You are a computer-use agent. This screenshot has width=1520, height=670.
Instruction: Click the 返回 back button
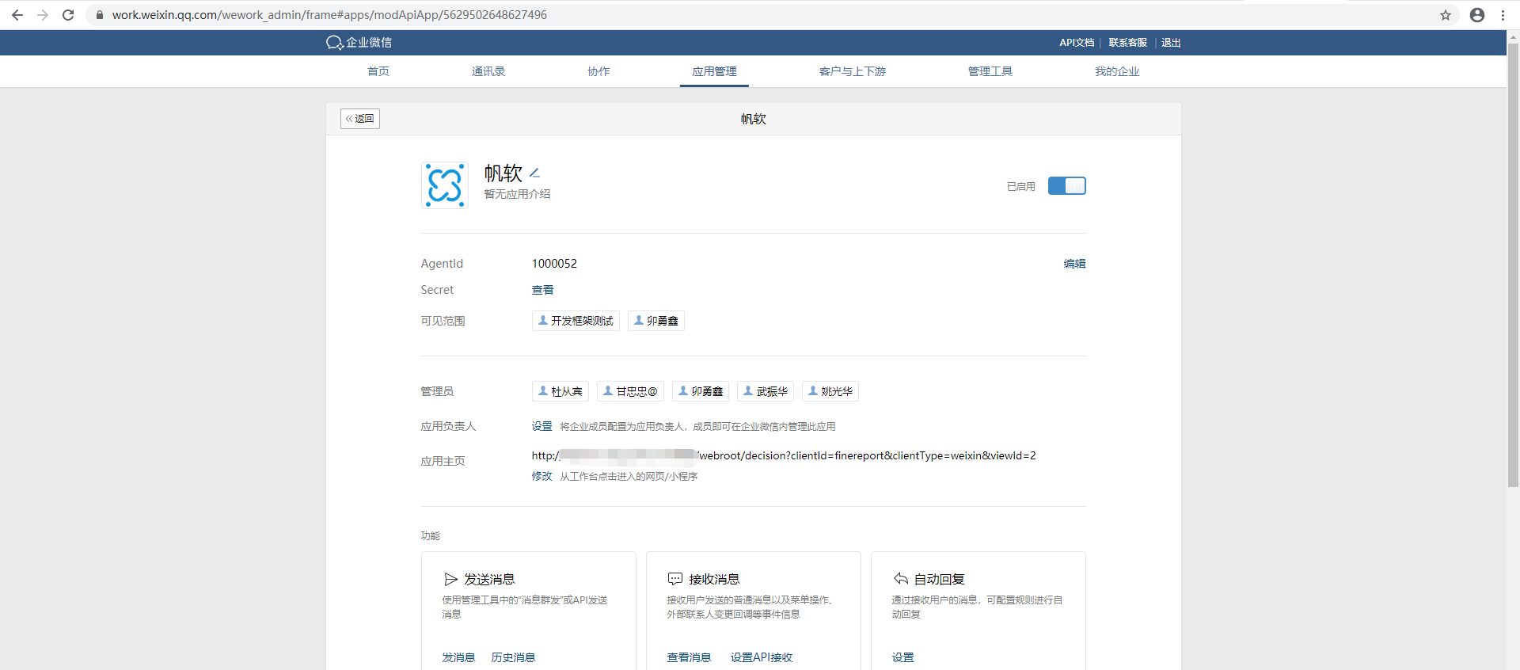[x=360, y=119]
